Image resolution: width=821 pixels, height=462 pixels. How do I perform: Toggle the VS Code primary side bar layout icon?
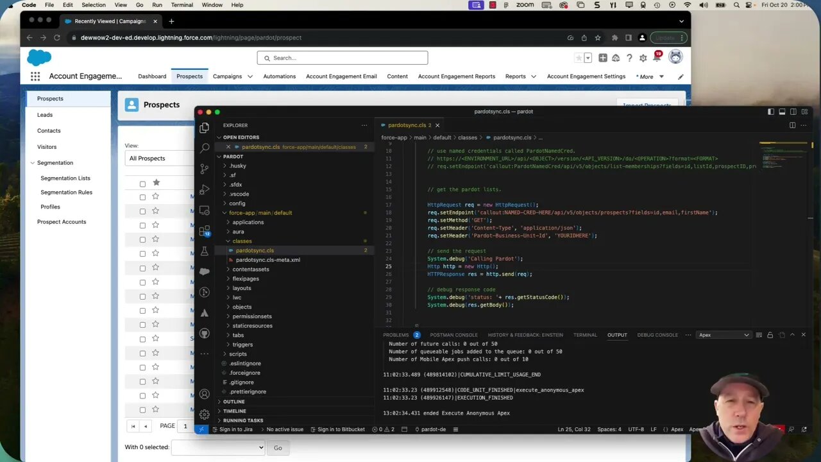(x=771, y=112)
